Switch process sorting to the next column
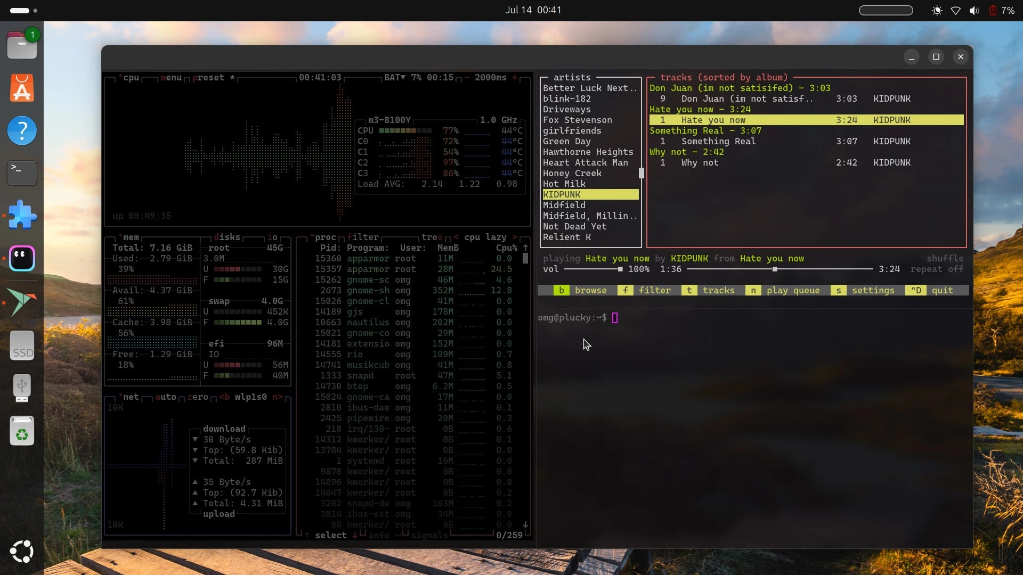The image size is (1023, 575). [515, 237]
